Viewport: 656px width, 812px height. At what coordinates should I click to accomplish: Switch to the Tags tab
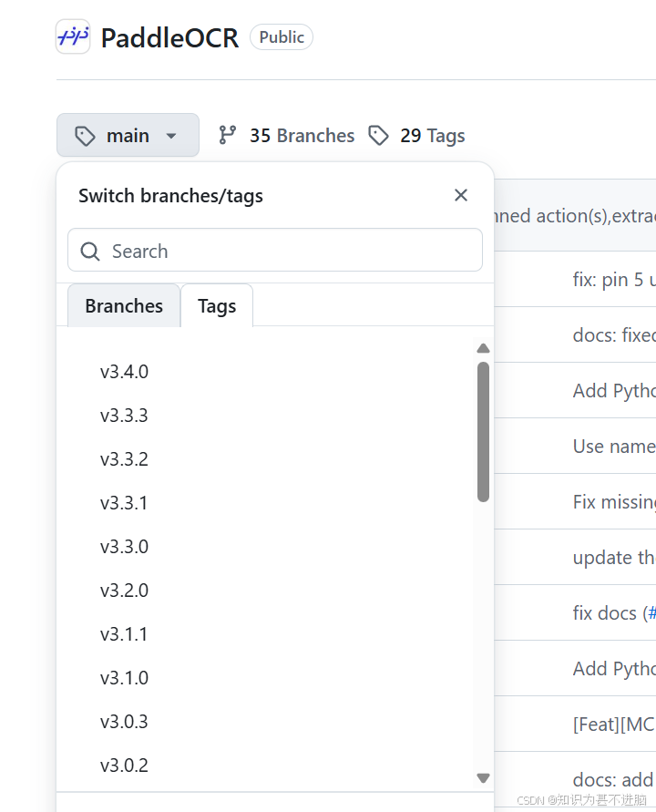pyautogui.click(x=217, y=305)
